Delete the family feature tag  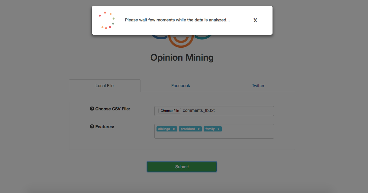click(x=218, y=129)
